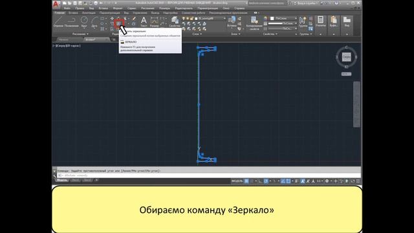Toggle lineweight display in status bar

297,181
